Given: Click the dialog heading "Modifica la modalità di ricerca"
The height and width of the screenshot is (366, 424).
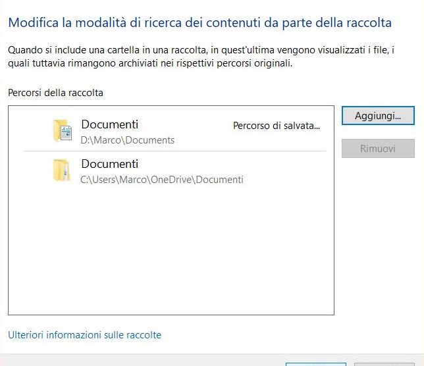Looking at the screenshot, I should [x=199, y=23].
